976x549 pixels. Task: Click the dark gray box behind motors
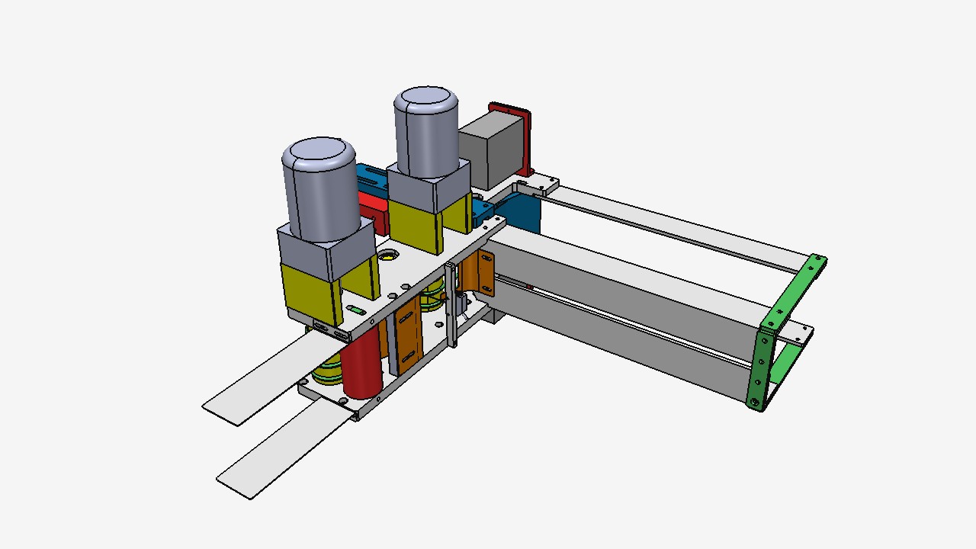[x=490, y=152]
